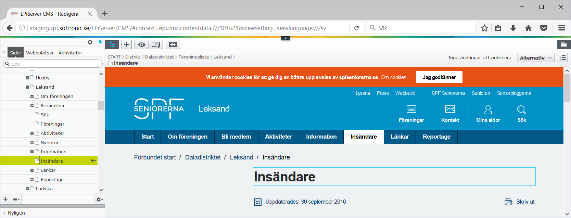Click the printer icon beside Skriv ut

[508, 202]
